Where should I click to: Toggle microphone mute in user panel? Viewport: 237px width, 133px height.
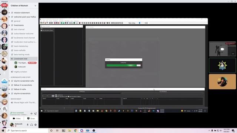[28, 125]
